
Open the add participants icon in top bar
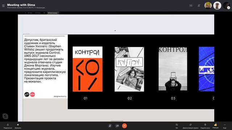199,6
